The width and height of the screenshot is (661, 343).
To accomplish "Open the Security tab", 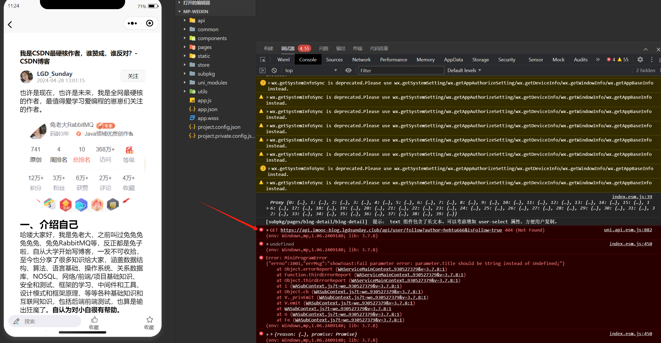I will [x=506, y=60].
